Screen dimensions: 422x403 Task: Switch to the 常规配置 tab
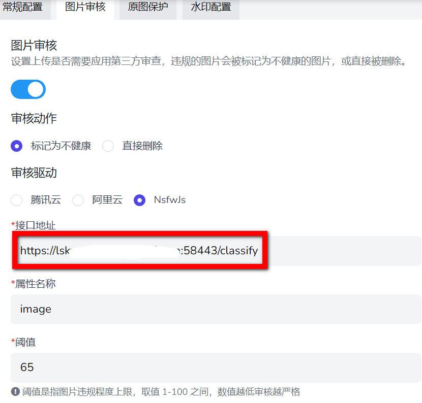(x=25, y=7)
